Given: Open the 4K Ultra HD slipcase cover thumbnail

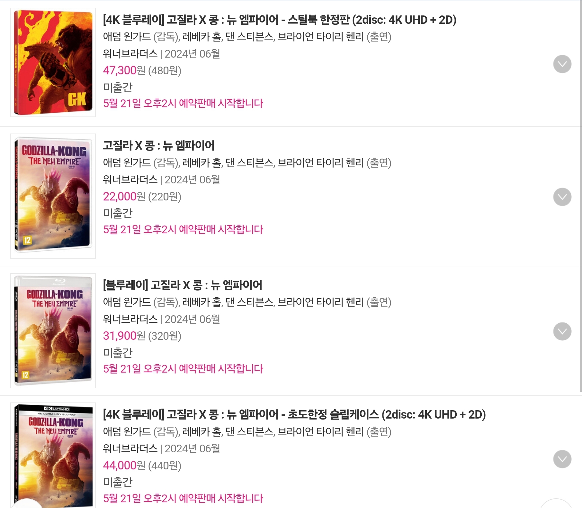Looking at the screenshot, I should (53, 456).
